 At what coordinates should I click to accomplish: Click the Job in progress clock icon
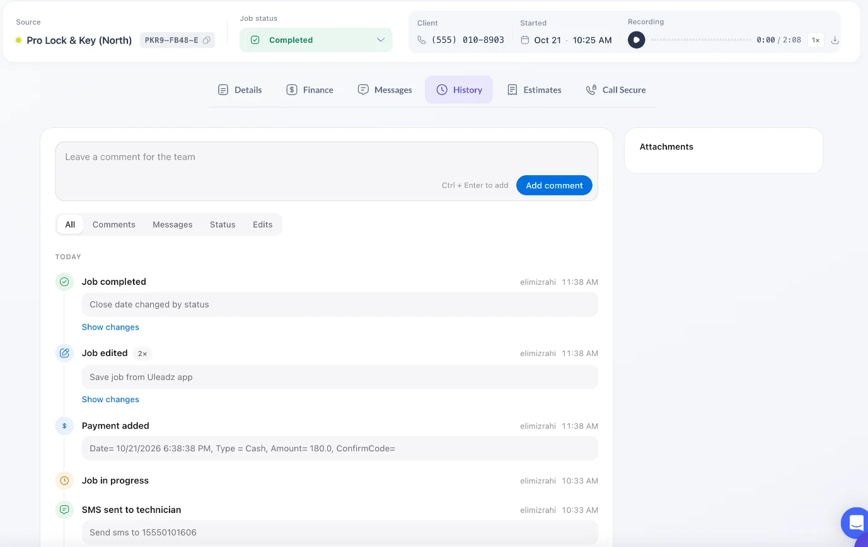click(64, 480)
